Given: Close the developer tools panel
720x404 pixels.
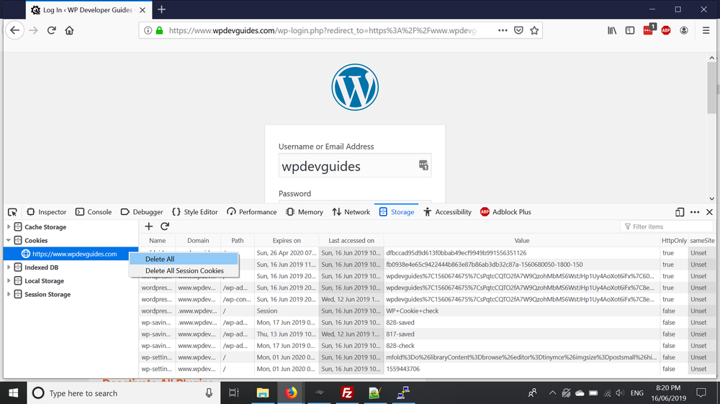Looking at the screenshot, I should 709,212.
